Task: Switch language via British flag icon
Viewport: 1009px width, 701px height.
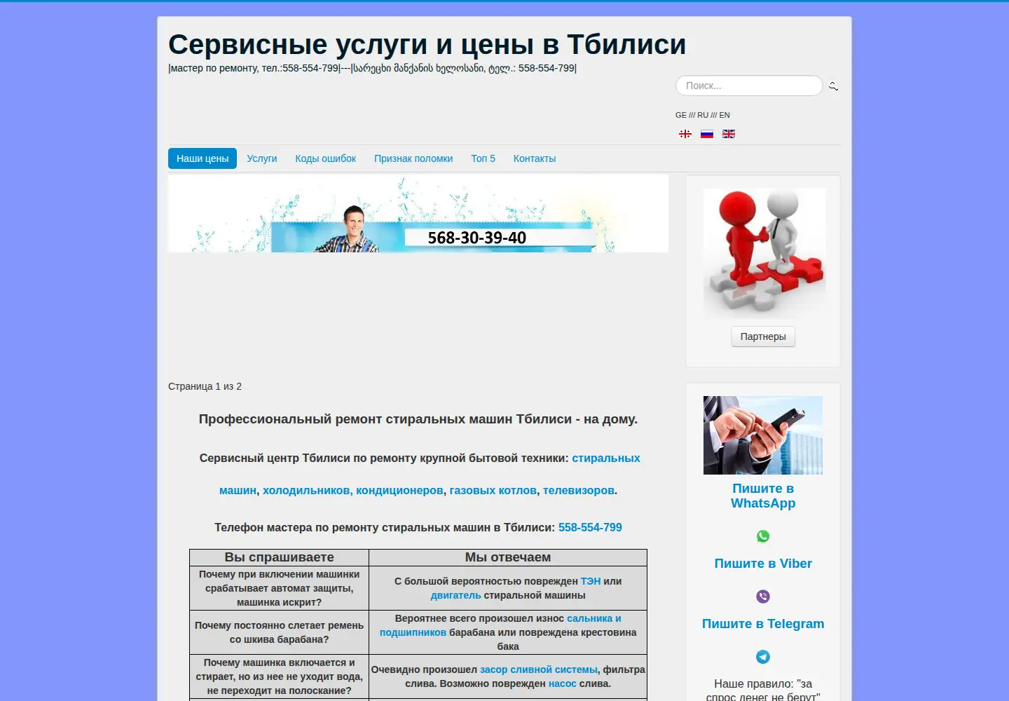Action: click(729, 134)
